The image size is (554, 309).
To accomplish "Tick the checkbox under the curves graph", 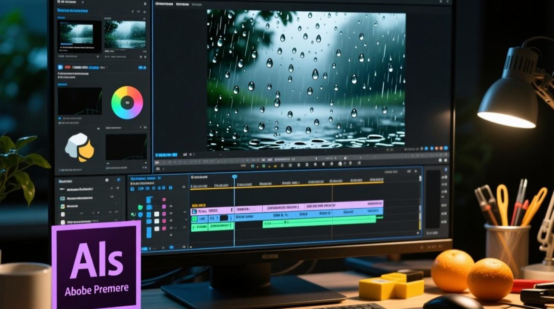I will 59,118.
